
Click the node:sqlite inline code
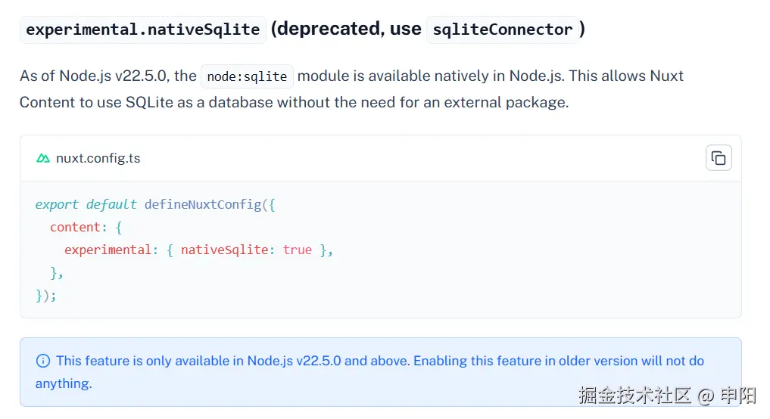pos(247,76)
